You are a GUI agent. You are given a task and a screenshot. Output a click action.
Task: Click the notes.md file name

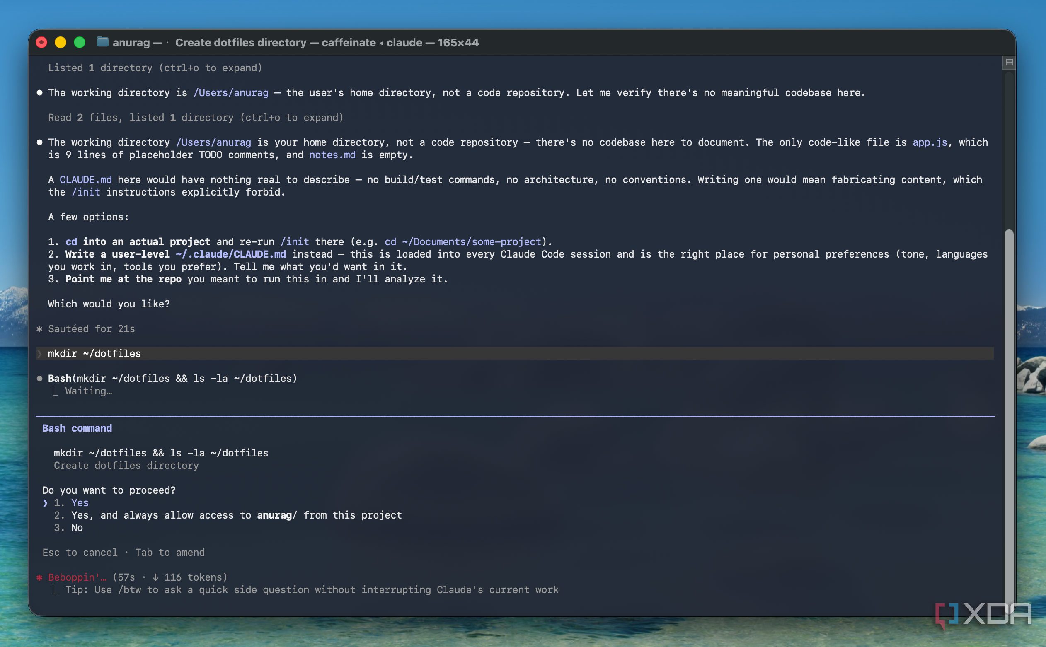point(332,155)
